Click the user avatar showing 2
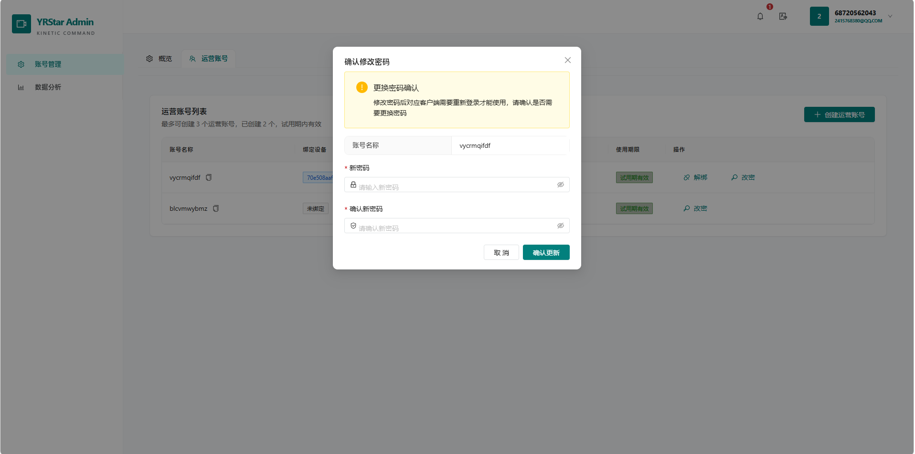Image resolution: width=915 pixels, height=454 pixels. click(819, 16)
